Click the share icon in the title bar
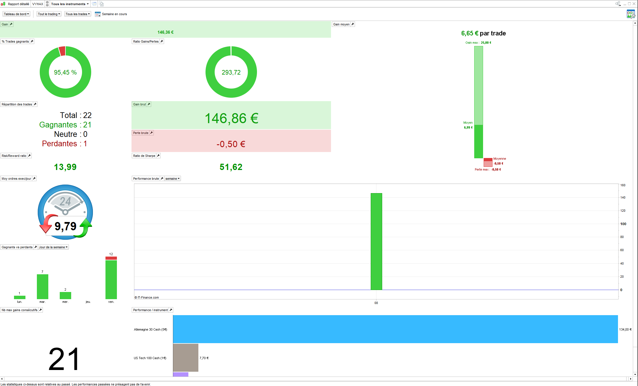 pos(618,4)
